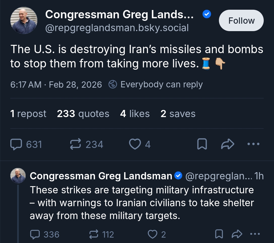View the 4 likes list
The image size is (274, 243).
pyautogui.click(x=135, y=114)
